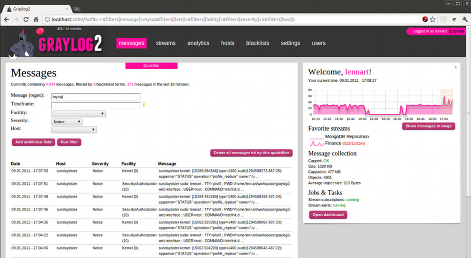
Task: Open the browser home icon
Action: [x=36, y=19]
